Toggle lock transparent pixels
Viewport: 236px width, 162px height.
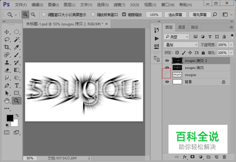point(177,53)
